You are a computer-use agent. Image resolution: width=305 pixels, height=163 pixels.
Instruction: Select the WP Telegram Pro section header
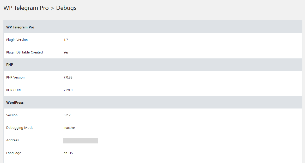point(20,27)
